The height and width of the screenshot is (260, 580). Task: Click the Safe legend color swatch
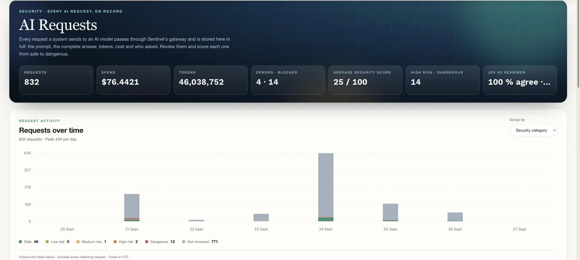pos(20,242)
